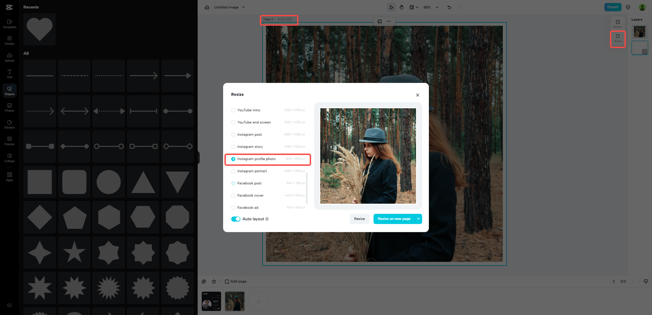Select Instagram profile photo size option
Screen dimensions: 652x315
(268, 159)
